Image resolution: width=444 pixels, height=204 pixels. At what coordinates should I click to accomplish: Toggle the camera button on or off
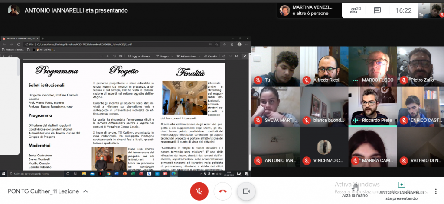click(x=247, y=191)
